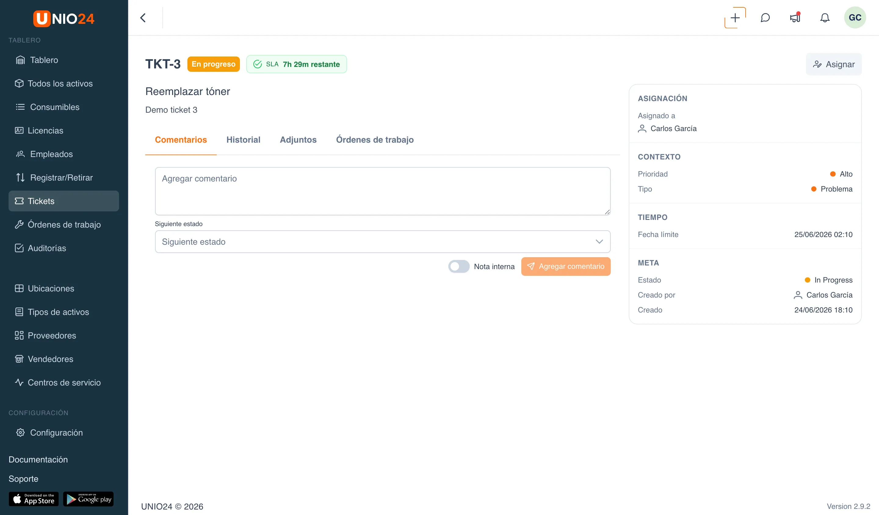Open the megaphone announcements icon
The image size is (879, 515).
pos(795,18)
